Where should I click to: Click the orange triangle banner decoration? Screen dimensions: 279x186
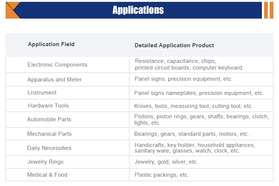coord(11,10)
